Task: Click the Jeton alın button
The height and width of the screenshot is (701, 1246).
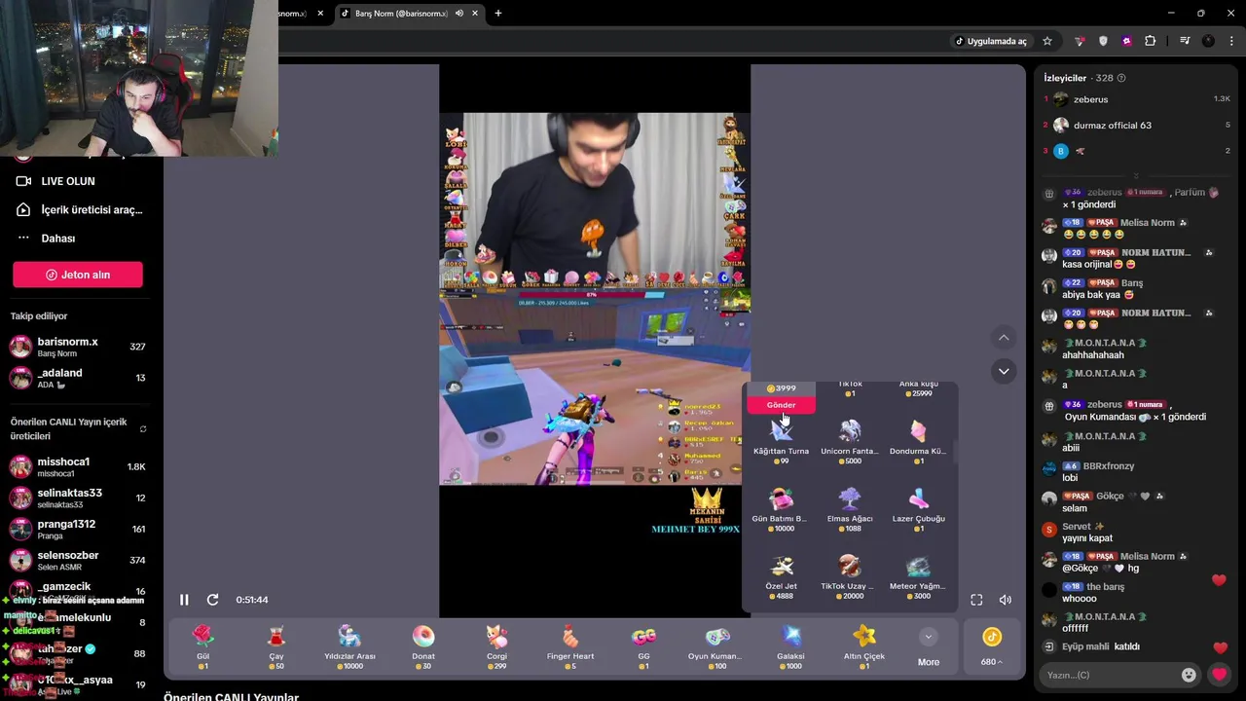Action: pos(78,275)
